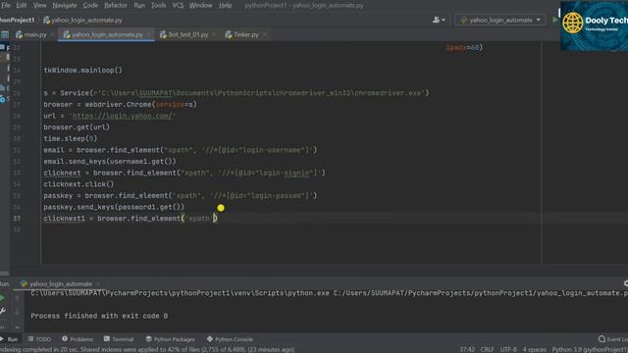Open the View menu

[39, 5]
